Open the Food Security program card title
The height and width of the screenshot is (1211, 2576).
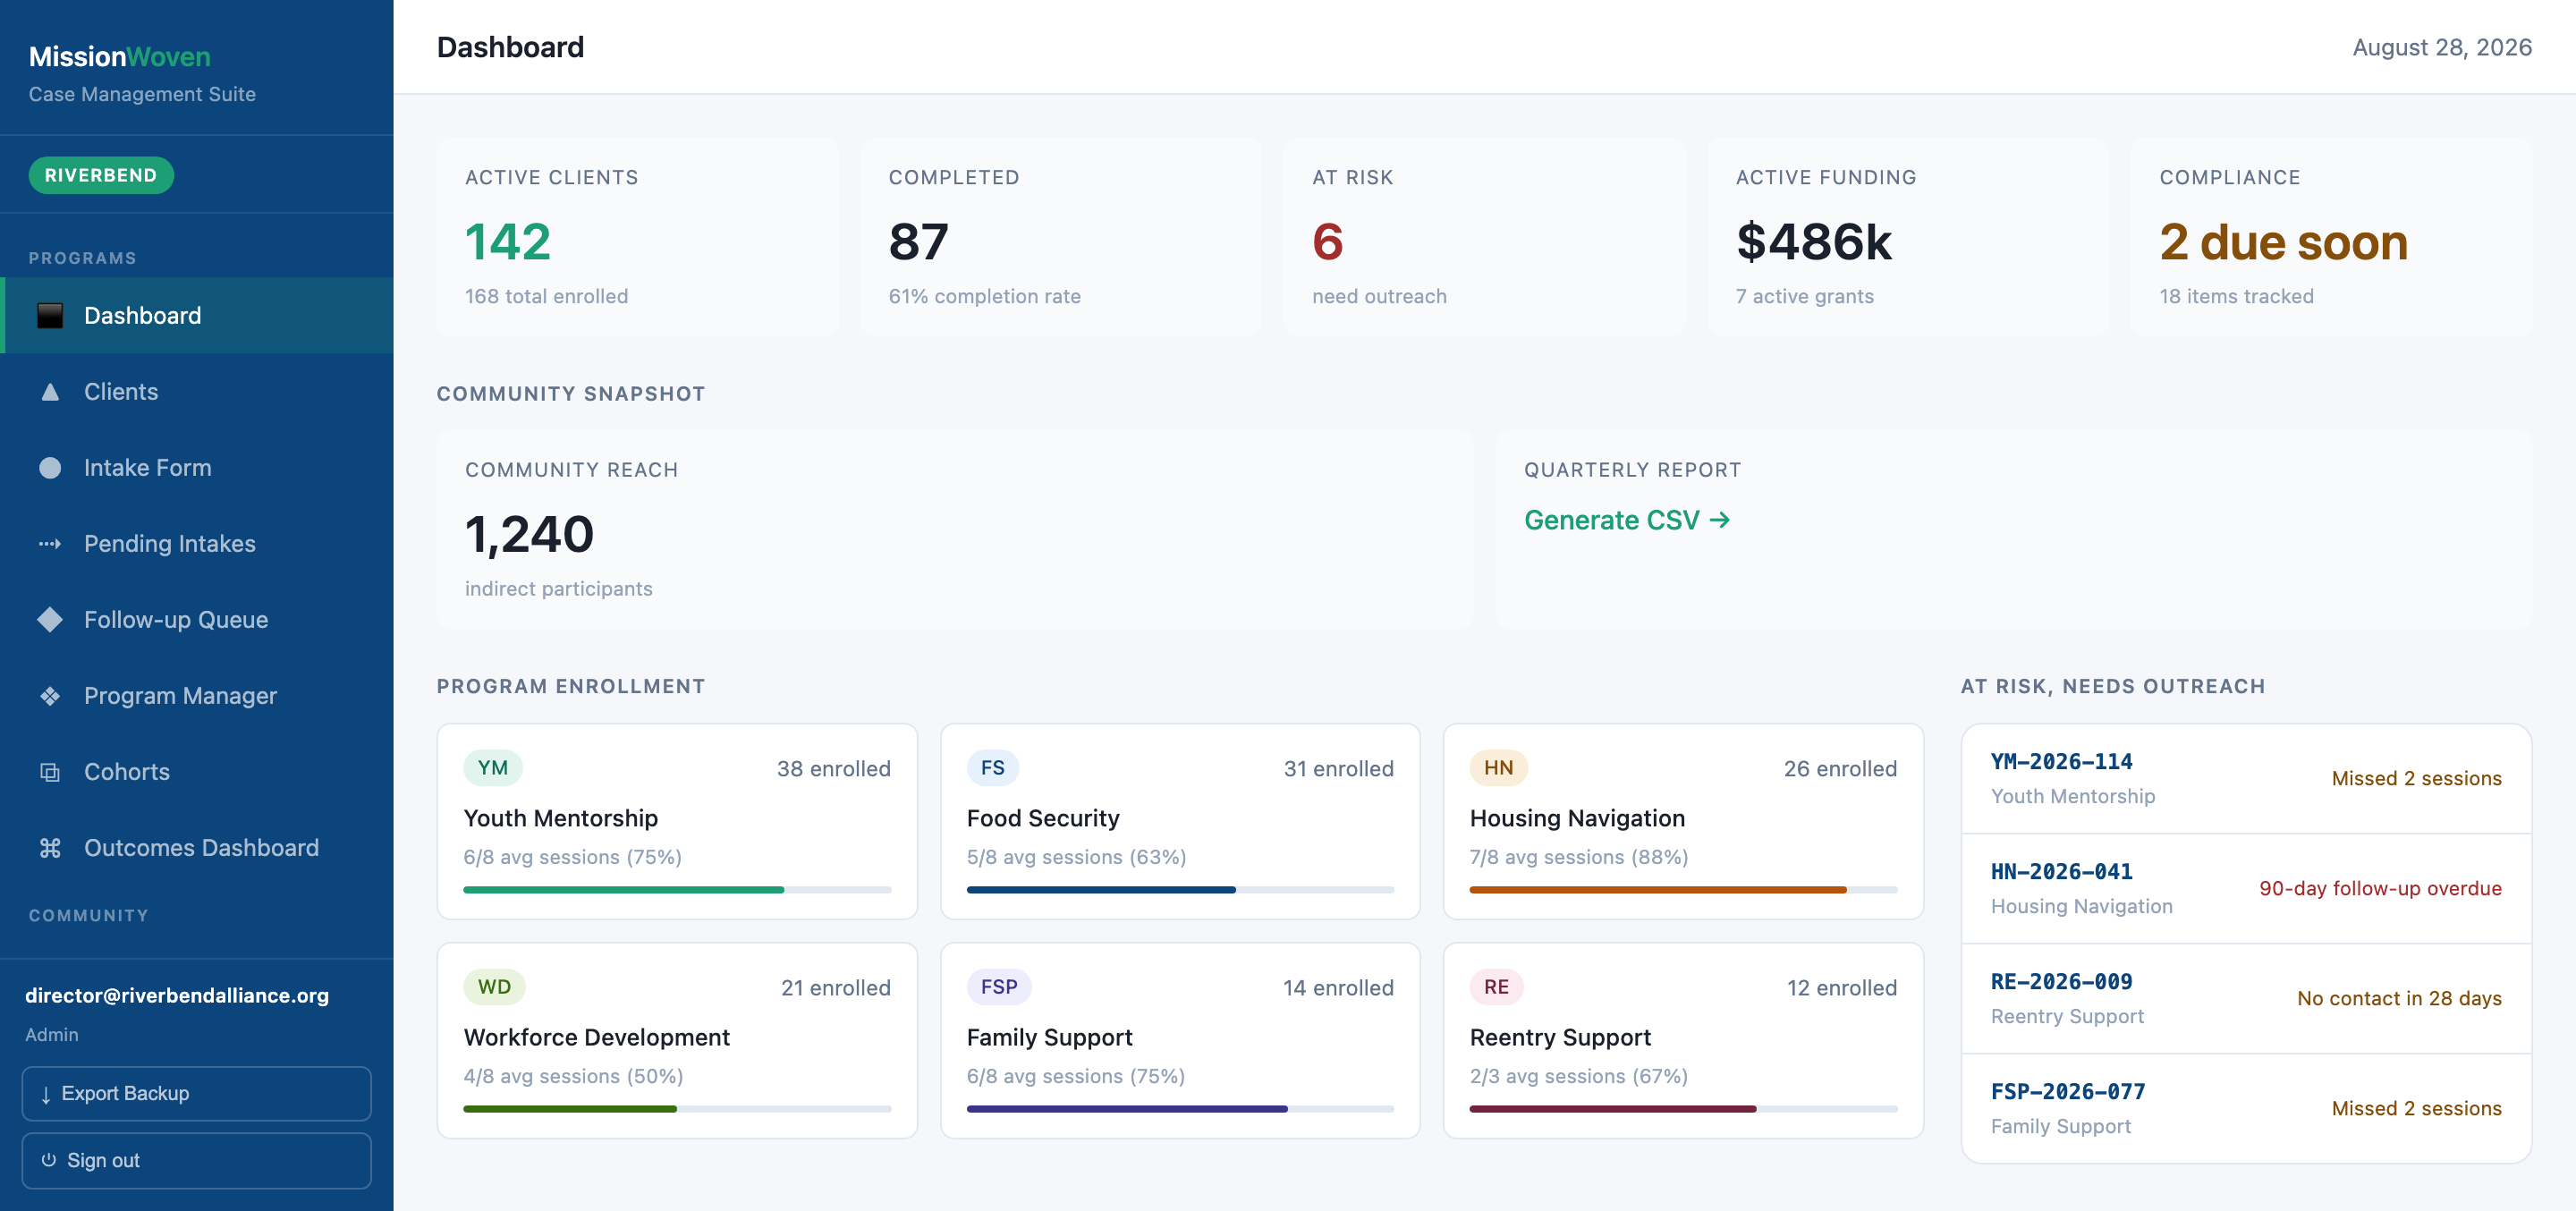point(1043,818)
